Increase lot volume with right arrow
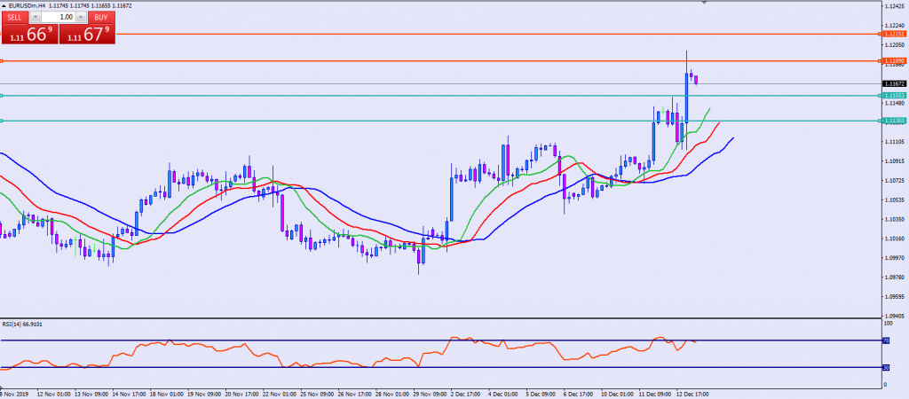 click(83, 17)
